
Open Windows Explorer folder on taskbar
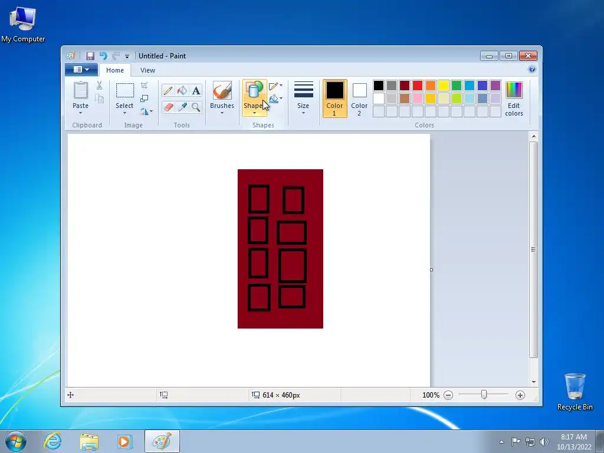89,441
